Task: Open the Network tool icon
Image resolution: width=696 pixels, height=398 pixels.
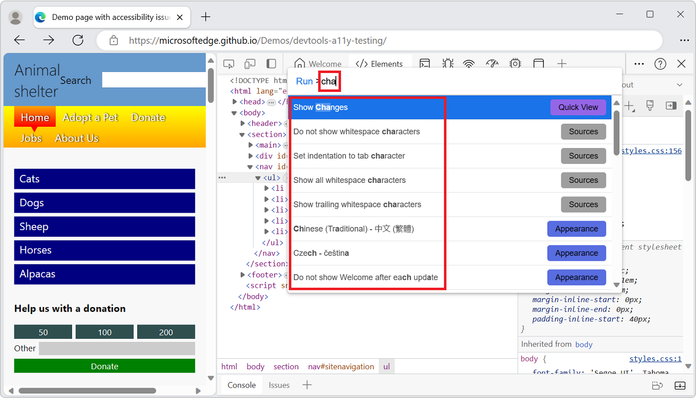Action: [x=468, y=64]
